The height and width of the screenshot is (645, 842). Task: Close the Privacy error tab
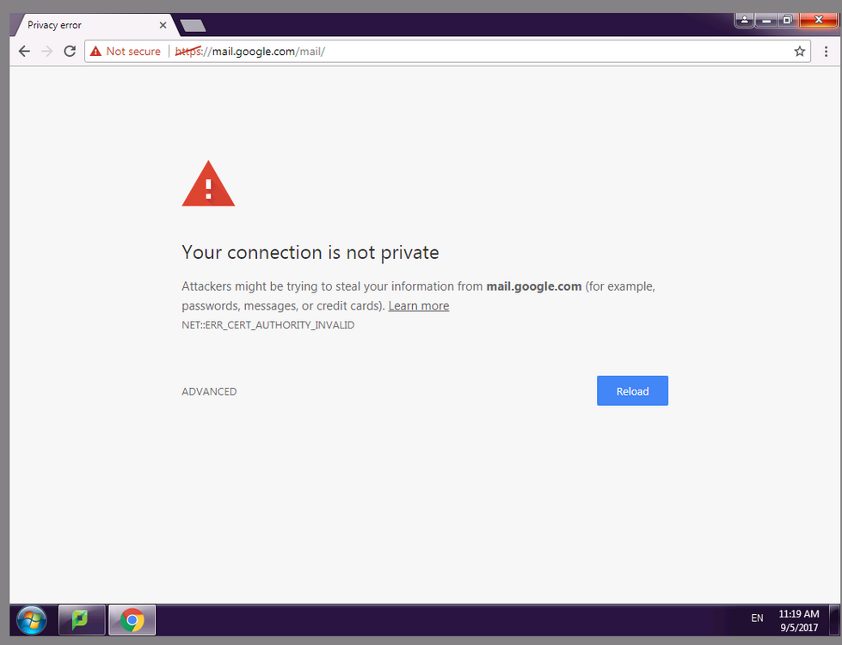pos(163,25)
